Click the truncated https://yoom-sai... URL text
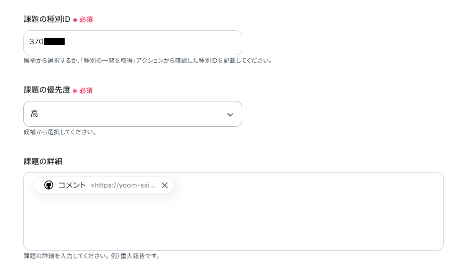Screen dimensions: 463x271 click(123, 185)
